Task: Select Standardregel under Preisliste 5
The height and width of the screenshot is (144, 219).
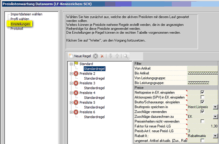Action: tap(94, 107)
